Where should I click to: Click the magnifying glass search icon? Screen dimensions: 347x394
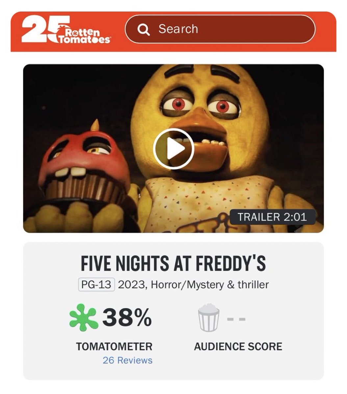(x=144, y=30)
